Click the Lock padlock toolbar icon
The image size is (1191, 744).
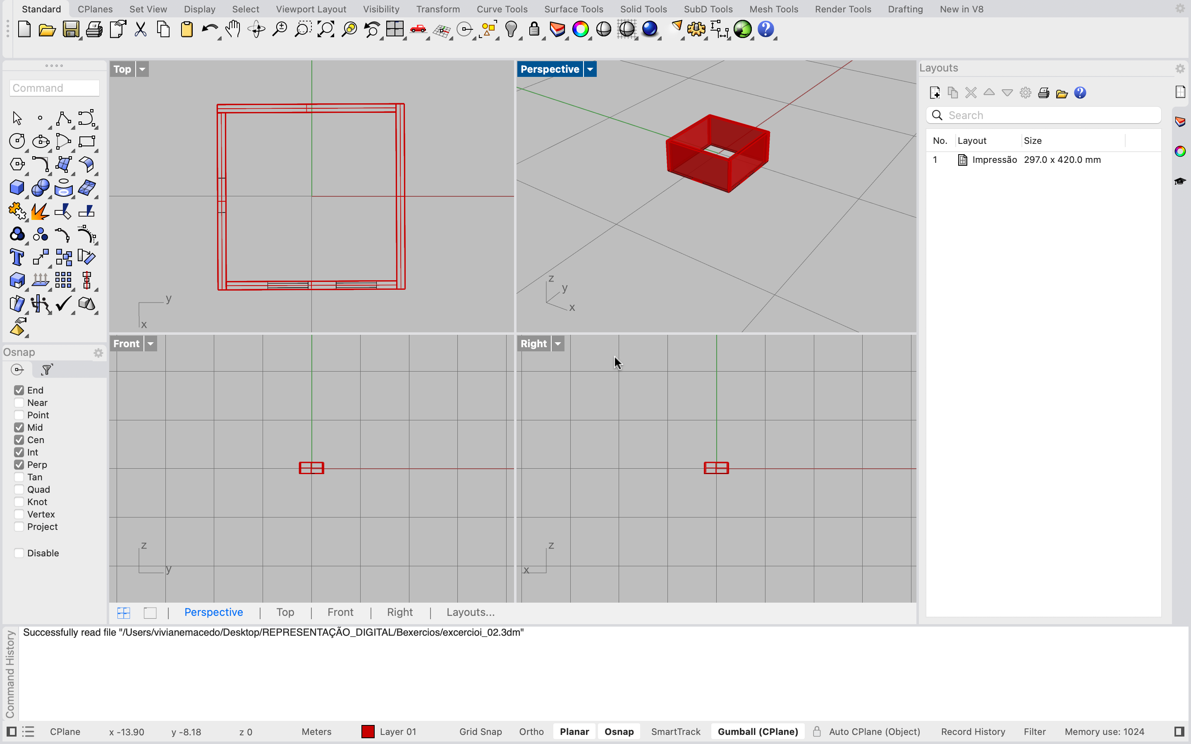534,29
